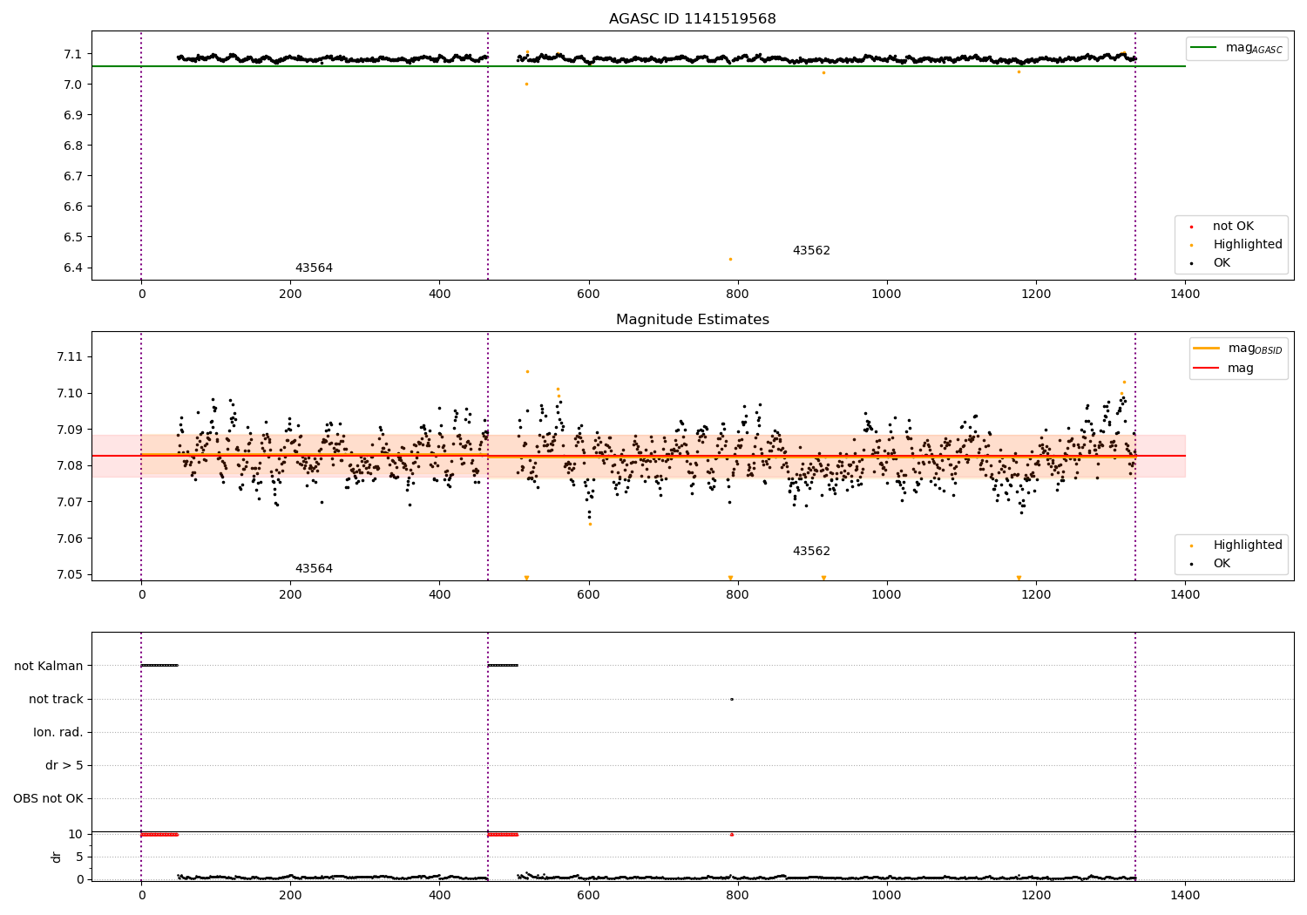Click the 'dr' y-axis label

tap(57, 857)
